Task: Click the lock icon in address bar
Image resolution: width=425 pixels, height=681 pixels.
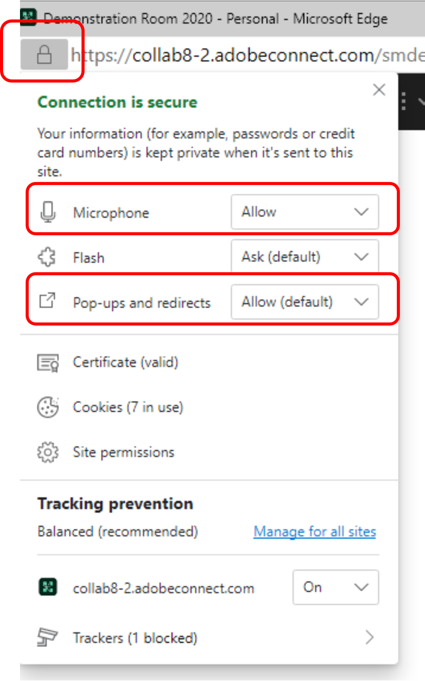Action: 45,54
